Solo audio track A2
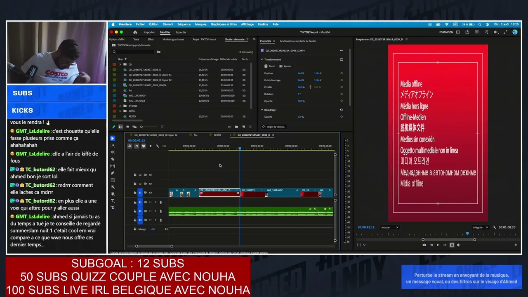This screenshot has width=528, height=297. (156, 211)
